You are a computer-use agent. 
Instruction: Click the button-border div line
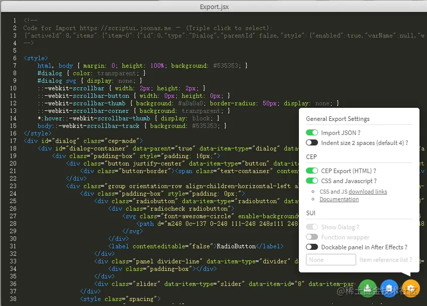click(x=189, y=171)
